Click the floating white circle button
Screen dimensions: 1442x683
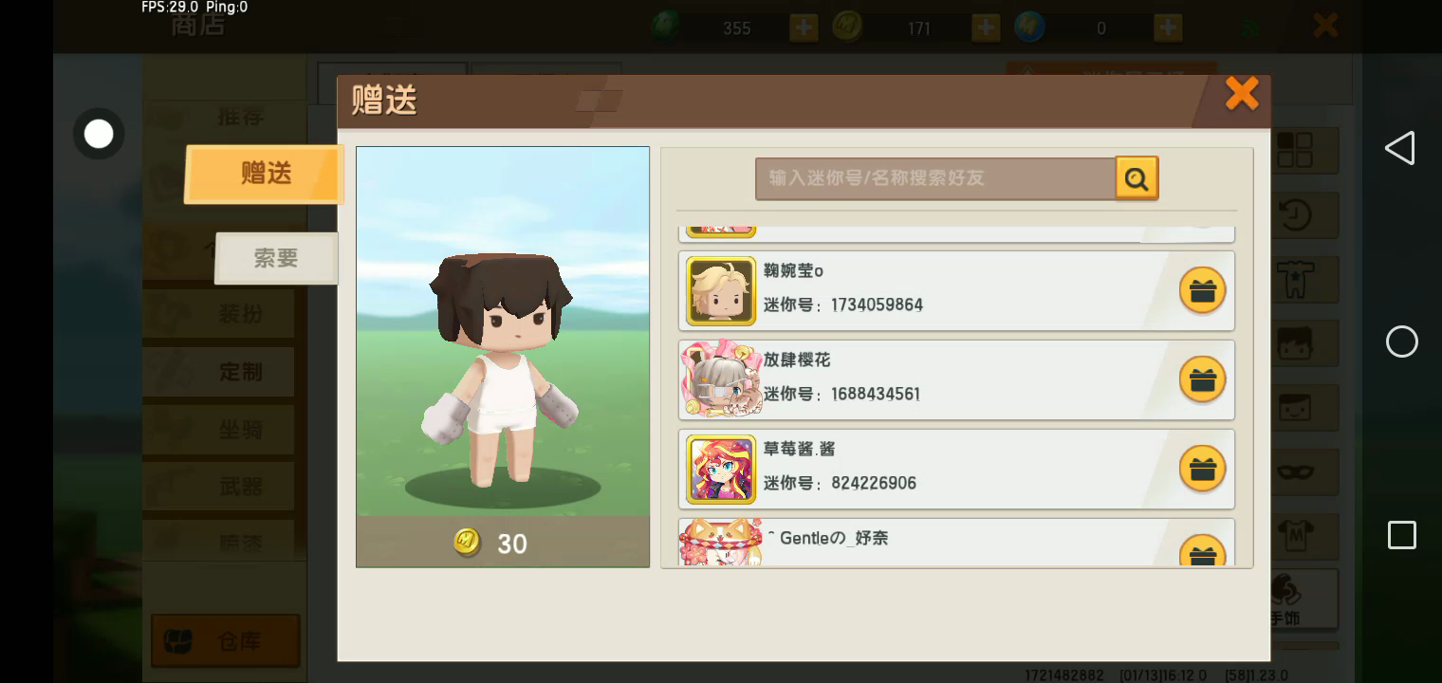pos(99,134)
